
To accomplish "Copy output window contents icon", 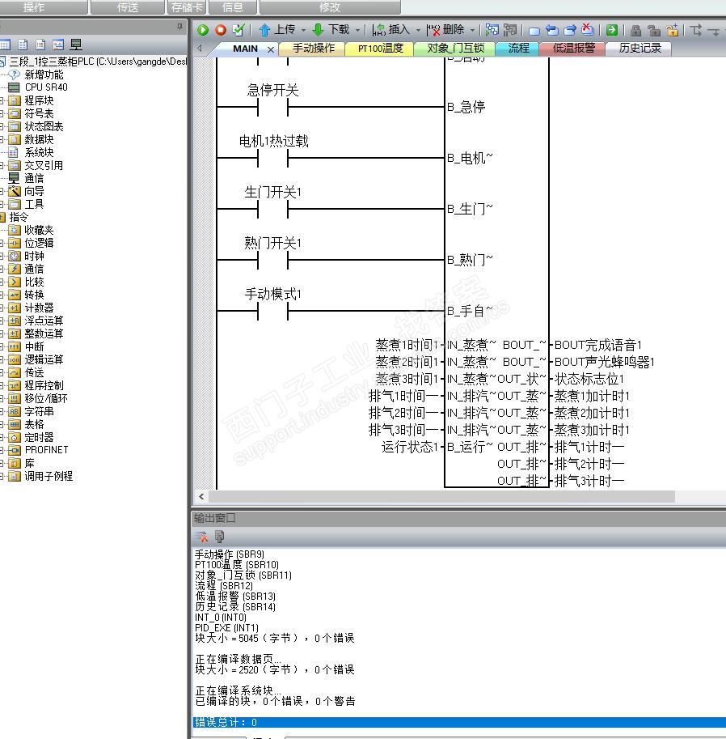I will [219, 537].
